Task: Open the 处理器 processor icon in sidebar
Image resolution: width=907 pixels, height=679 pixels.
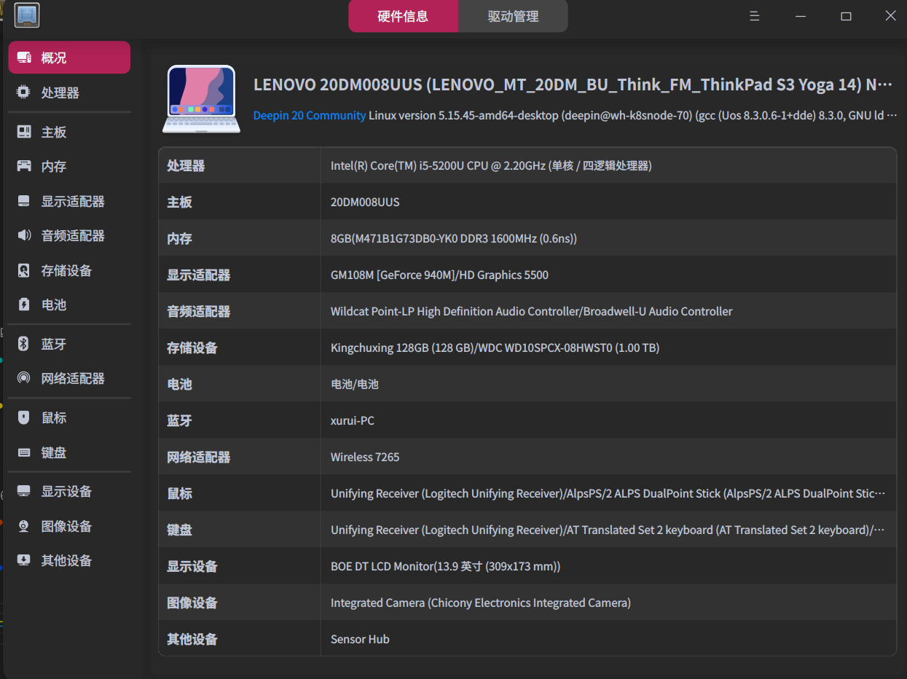Action: click(24, 93)
